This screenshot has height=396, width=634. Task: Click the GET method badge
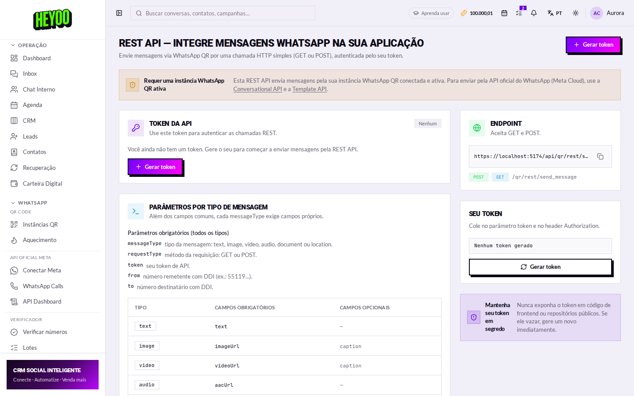click(x=500, y=177)
